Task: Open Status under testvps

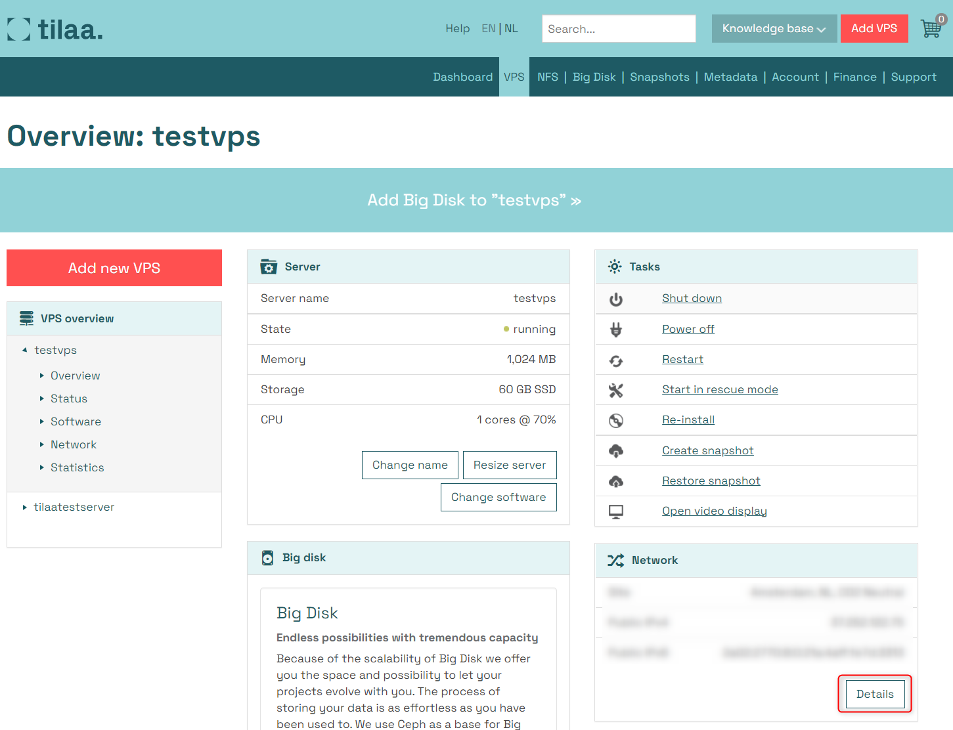Action: [x=68, y=398]
